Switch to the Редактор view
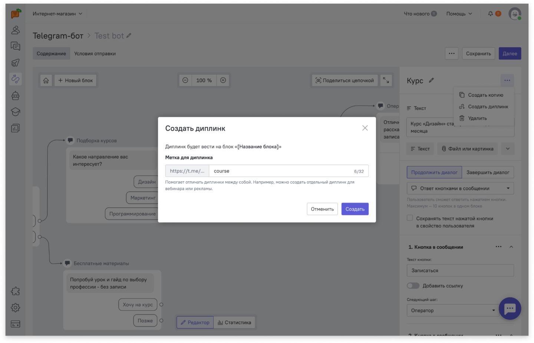The height and width of the screenshot is (343, 534). [195, 323]
